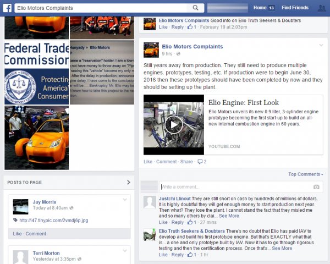Open the Federal Trade Commission photo
Screen dimensions: 330x264
37,73
